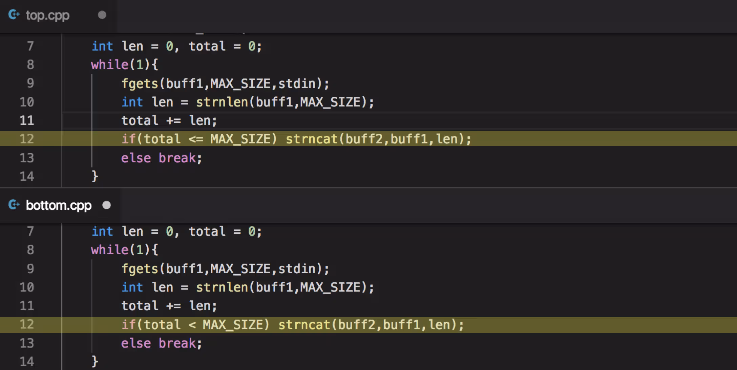
Task: Click the C++ file icon on bottom.cpp tab
Action: point(14,205)
